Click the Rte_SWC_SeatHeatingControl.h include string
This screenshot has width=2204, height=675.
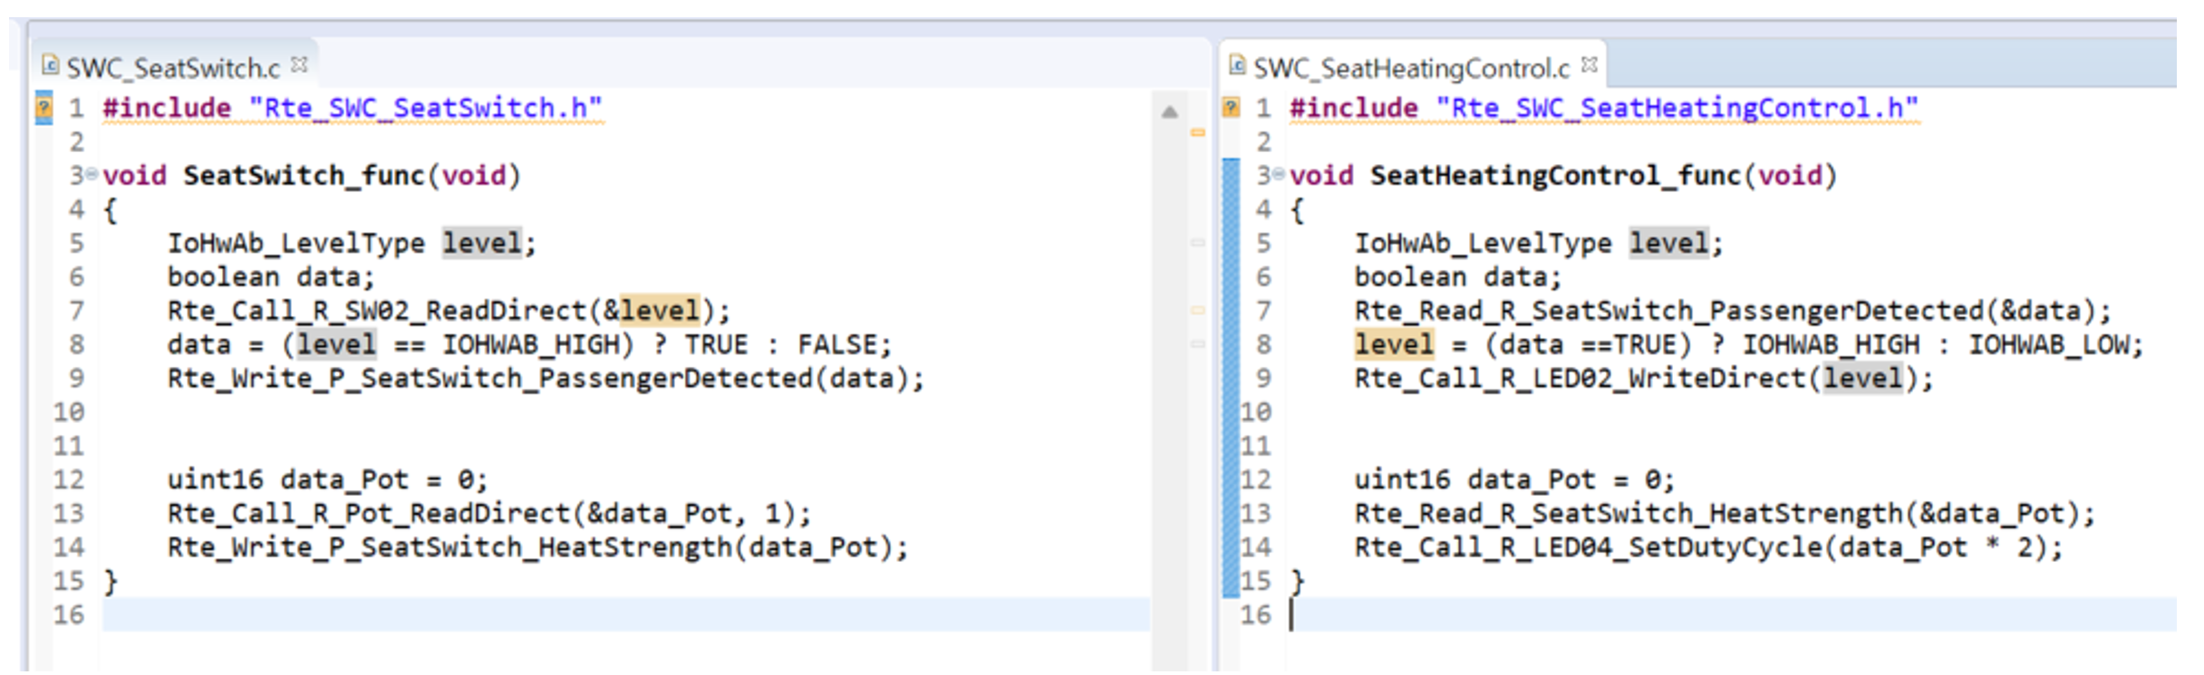click(1677, 108)
